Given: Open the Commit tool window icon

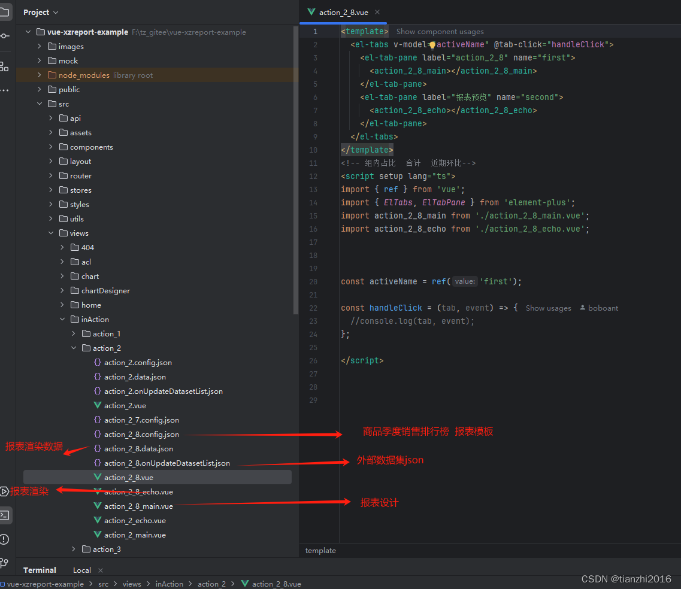Looking at the screenshot, I should tap(4, 35).
